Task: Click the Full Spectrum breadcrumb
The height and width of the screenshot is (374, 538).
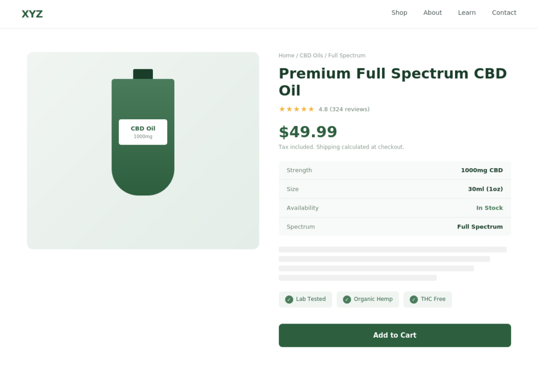Action: [x=347, y=56]
